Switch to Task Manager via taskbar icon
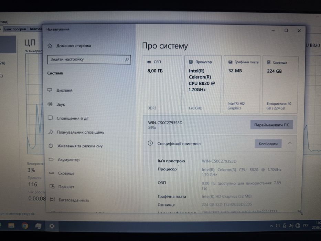 pyautogui.click(x=38, y=226)
